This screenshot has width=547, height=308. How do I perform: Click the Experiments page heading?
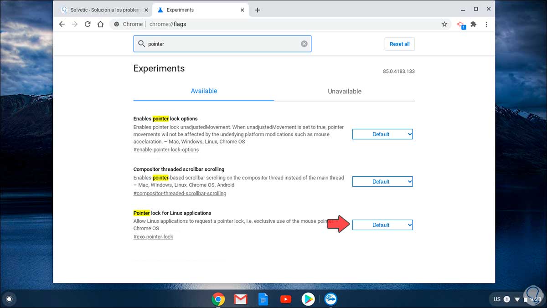(x=159, y=68)
